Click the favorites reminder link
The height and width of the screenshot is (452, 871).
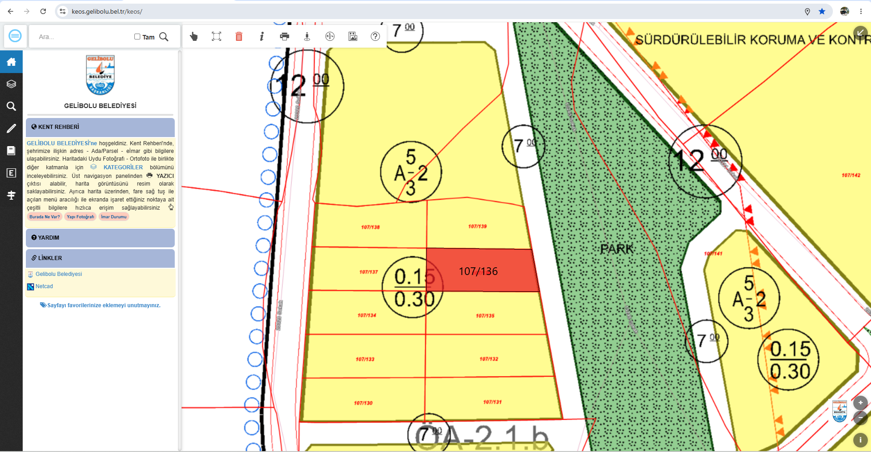point(100,305)
